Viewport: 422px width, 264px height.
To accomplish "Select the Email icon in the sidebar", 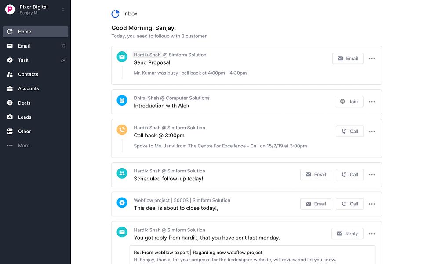I will tap(10, 46).
